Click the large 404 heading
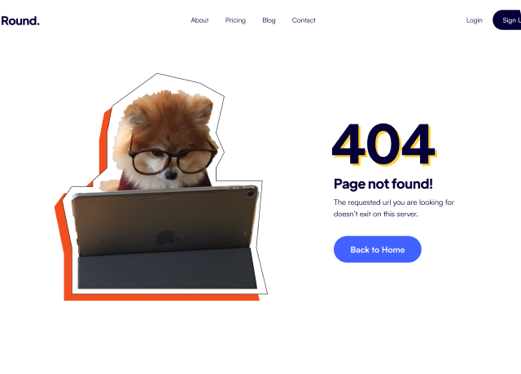This screenshot has height=374, width=521. click(383, 145)
